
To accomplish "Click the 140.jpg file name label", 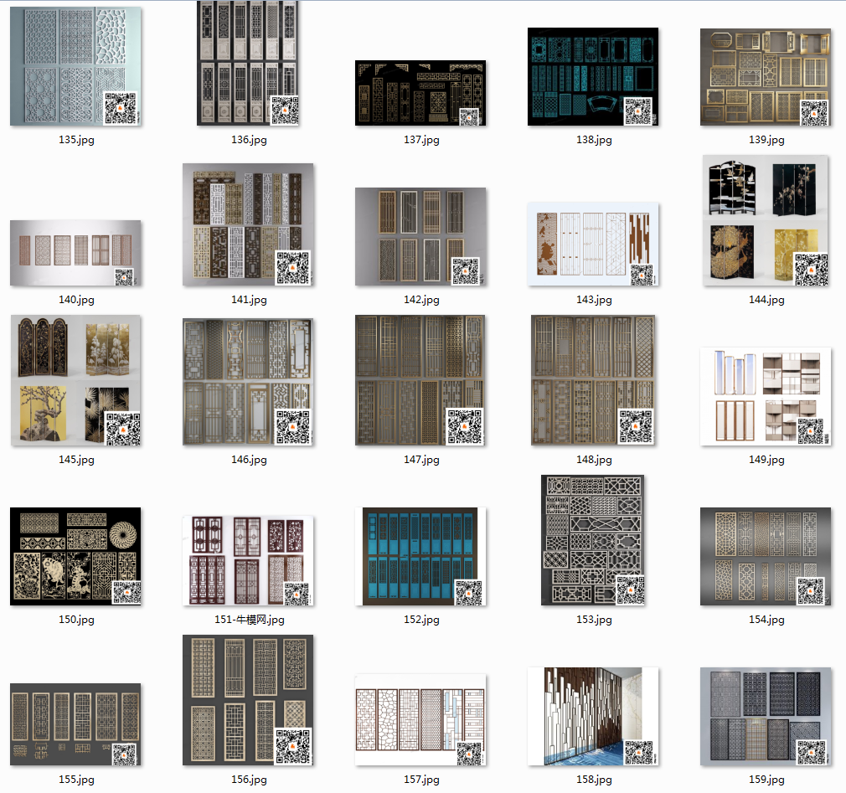I will 76,300.
